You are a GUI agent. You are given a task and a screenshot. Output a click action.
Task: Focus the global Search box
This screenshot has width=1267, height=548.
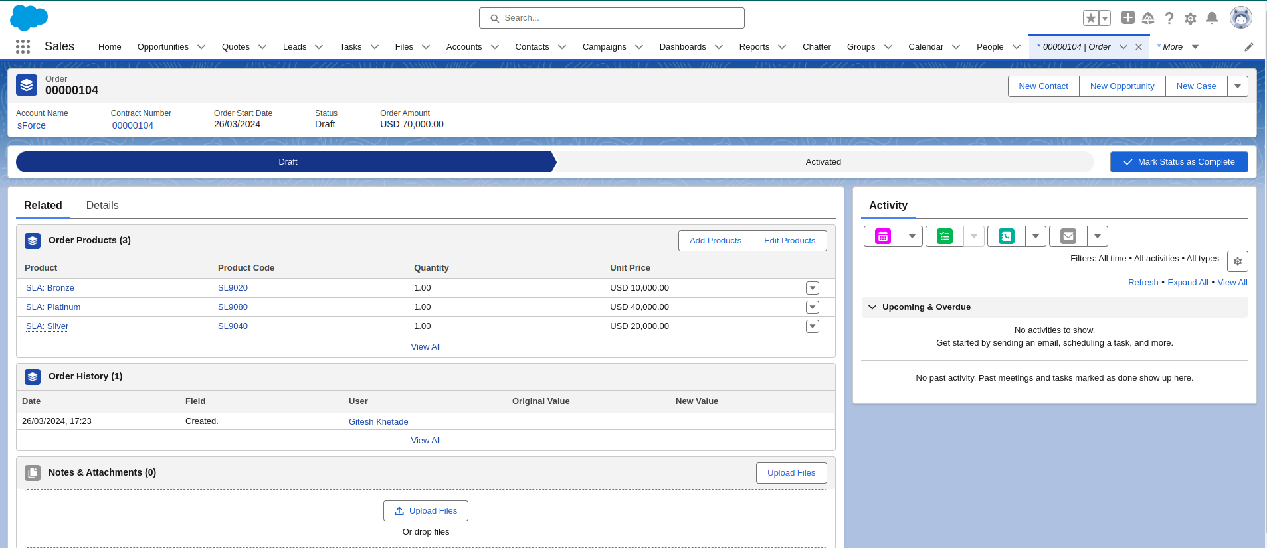click(x=611, y=18)
